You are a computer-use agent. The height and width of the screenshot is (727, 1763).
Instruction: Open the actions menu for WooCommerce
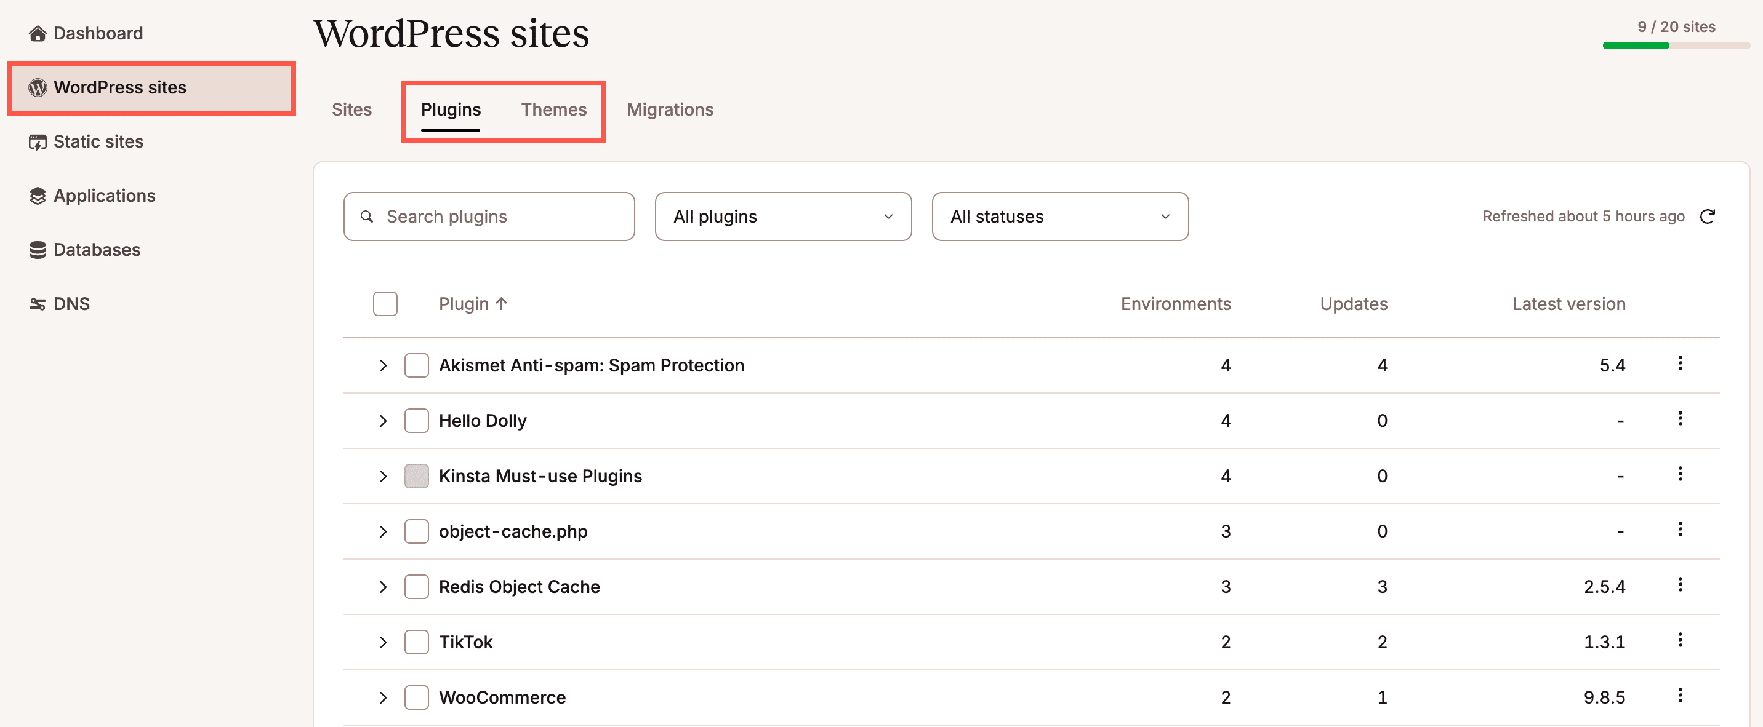[x=1680, y=696]
